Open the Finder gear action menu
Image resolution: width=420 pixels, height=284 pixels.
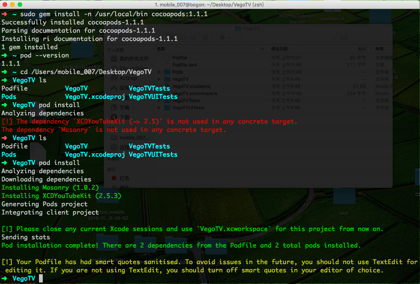(x=225, y=38)
